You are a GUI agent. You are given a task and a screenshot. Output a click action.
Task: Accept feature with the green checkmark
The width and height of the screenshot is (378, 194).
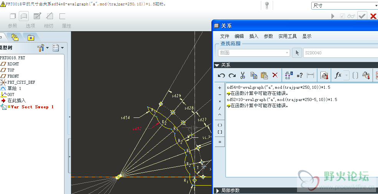[362, 16]
